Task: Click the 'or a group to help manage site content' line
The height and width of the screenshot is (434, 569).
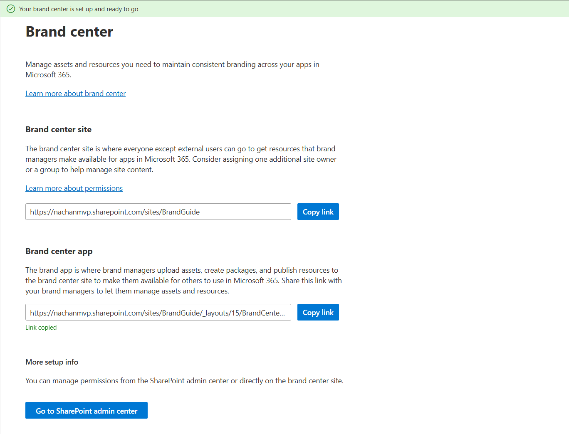Action: point(89,170)
